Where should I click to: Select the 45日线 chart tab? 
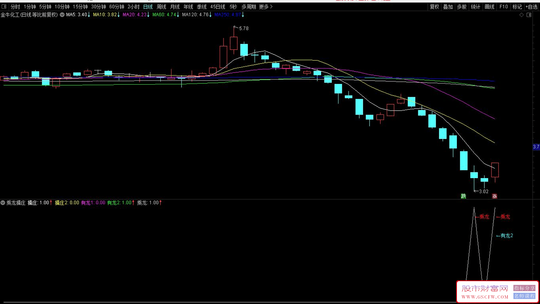(218, 7)
